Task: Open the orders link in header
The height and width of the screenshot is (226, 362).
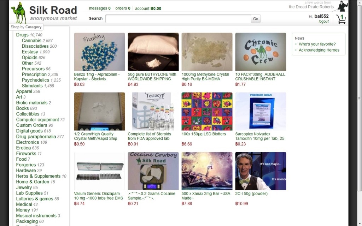Action: pyautogui.click(x=123, y=8)
